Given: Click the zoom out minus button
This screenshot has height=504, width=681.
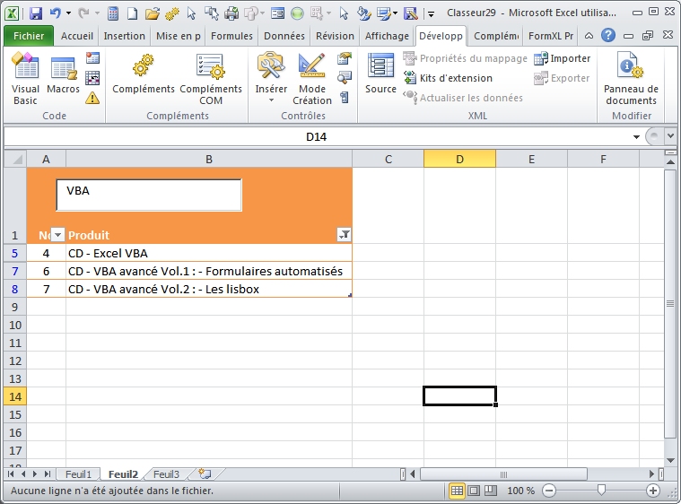Looking at the screenshot, I should coord(549,491).
